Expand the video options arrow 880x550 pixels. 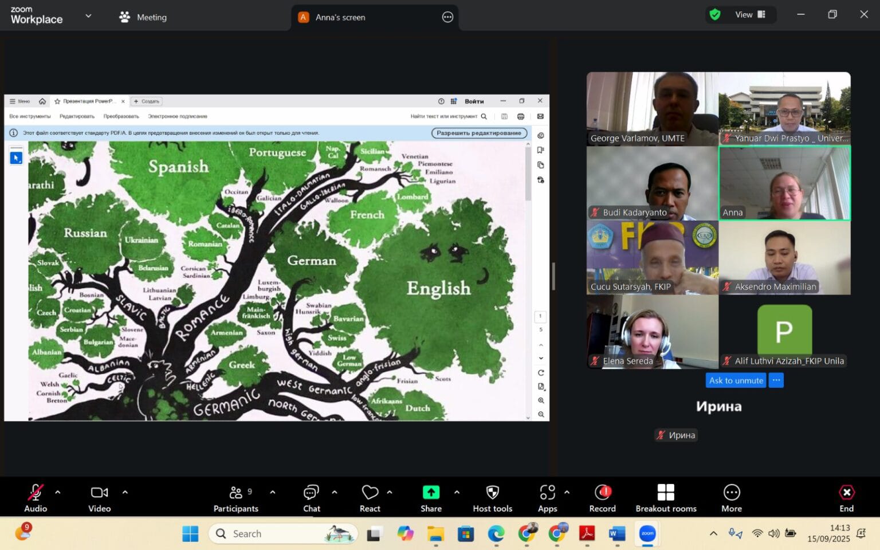pyautogui.click(x=125, y=492)
